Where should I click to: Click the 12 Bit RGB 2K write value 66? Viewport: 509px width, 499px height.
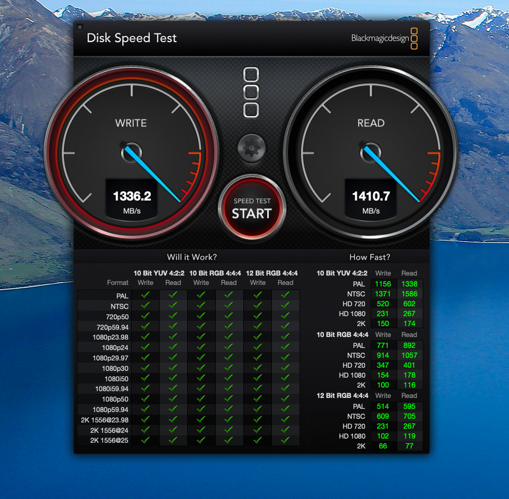[383, 446]
